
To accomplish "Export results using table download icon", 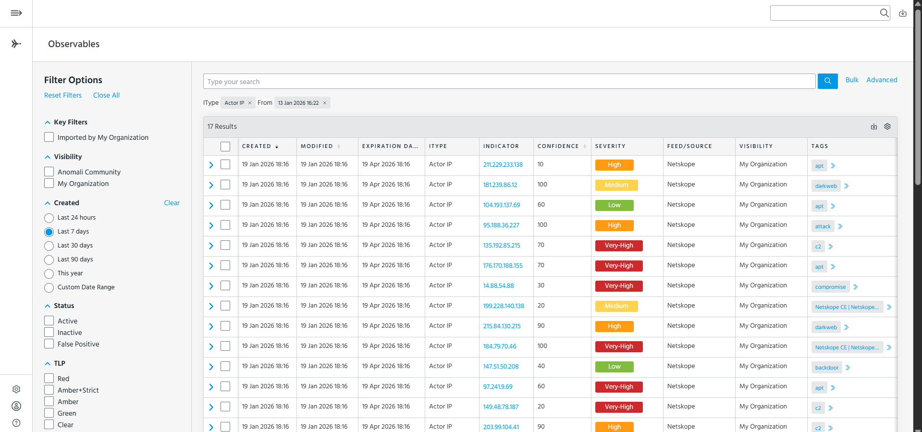I will pyautogui.click(x=874, y=126).
